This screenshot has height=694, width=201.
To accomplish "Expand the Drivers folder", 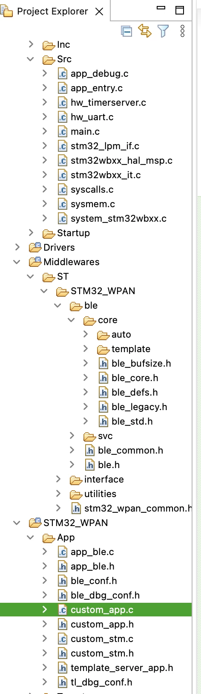I will pyautogui.click(x=17, y=247).
